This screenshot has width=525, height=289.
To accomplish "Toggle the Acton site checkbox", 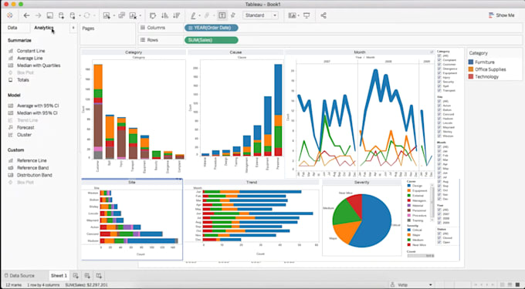I will 439,106.
